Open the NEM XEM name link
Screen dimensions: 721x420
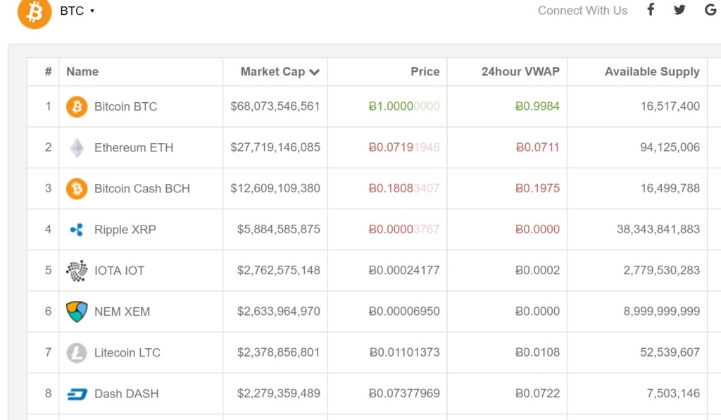pyautogui.click(x=122, y=311)
